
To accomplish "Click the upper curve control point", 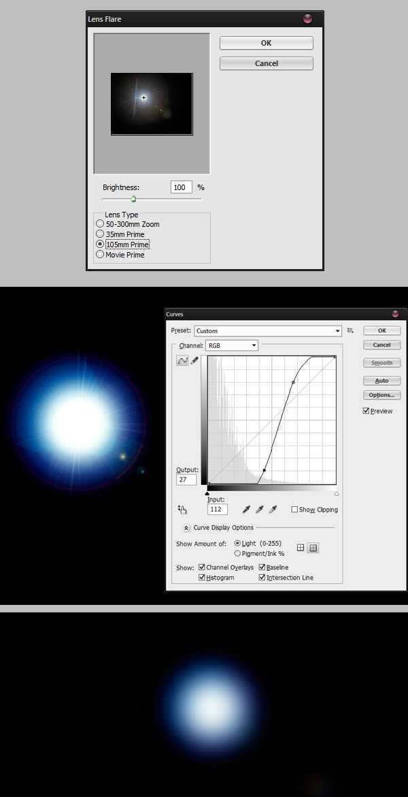I will point(293,381).
